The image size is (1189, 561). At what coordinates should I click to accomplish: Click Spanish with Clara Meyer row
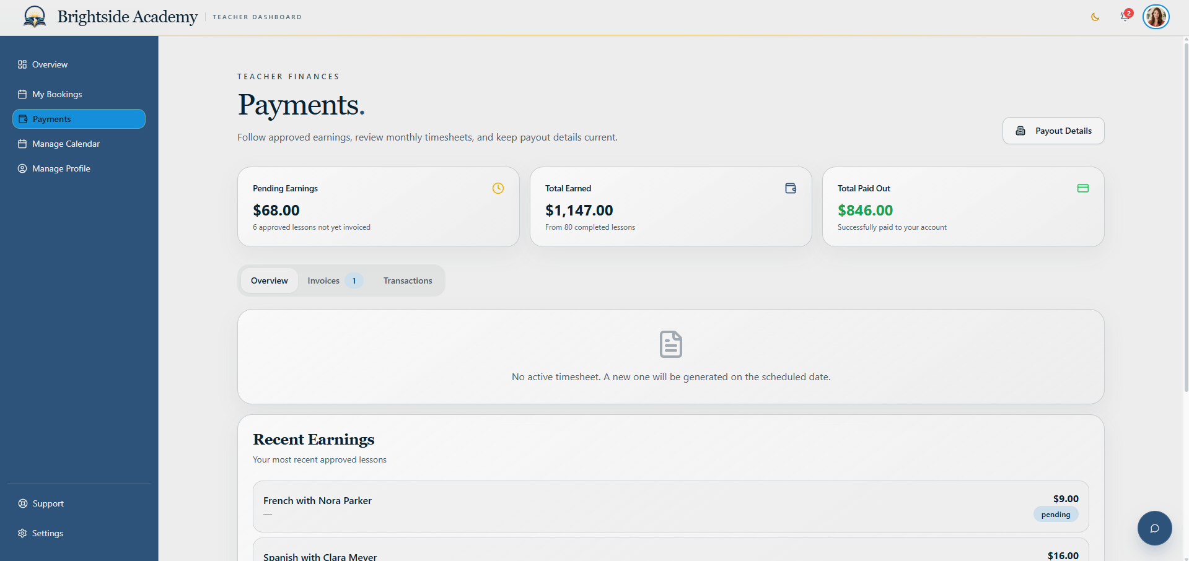(671, 550)
